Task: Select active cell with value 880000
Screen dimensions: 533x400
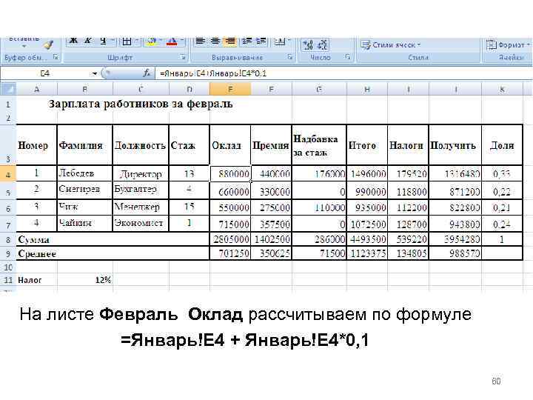Action: (x=230, y=174)
